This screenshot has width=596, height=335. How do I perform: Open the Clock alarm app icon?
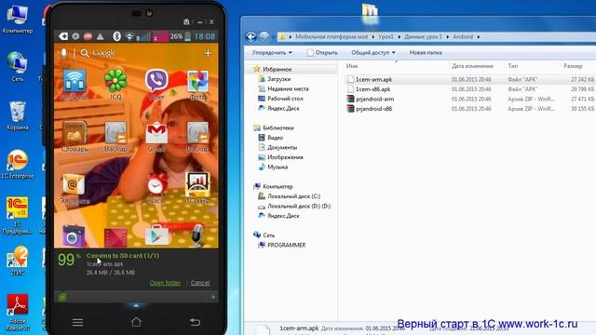click(156, 185)
